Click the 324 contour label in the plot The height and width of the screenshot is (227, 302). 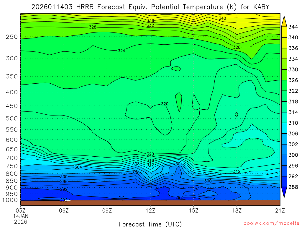(122, 51)
